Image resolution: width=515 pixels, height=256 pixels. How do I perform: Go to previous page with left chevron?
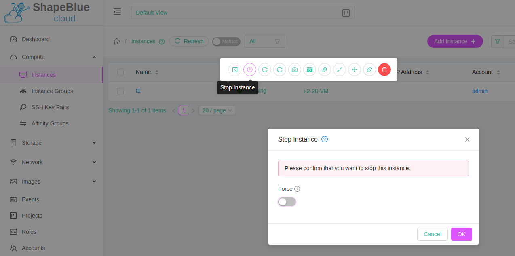coord(174,110)
